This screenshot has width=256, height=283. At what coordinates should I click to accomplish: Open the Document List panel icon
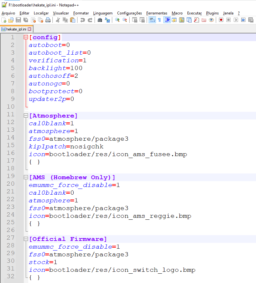click(189, 20)
